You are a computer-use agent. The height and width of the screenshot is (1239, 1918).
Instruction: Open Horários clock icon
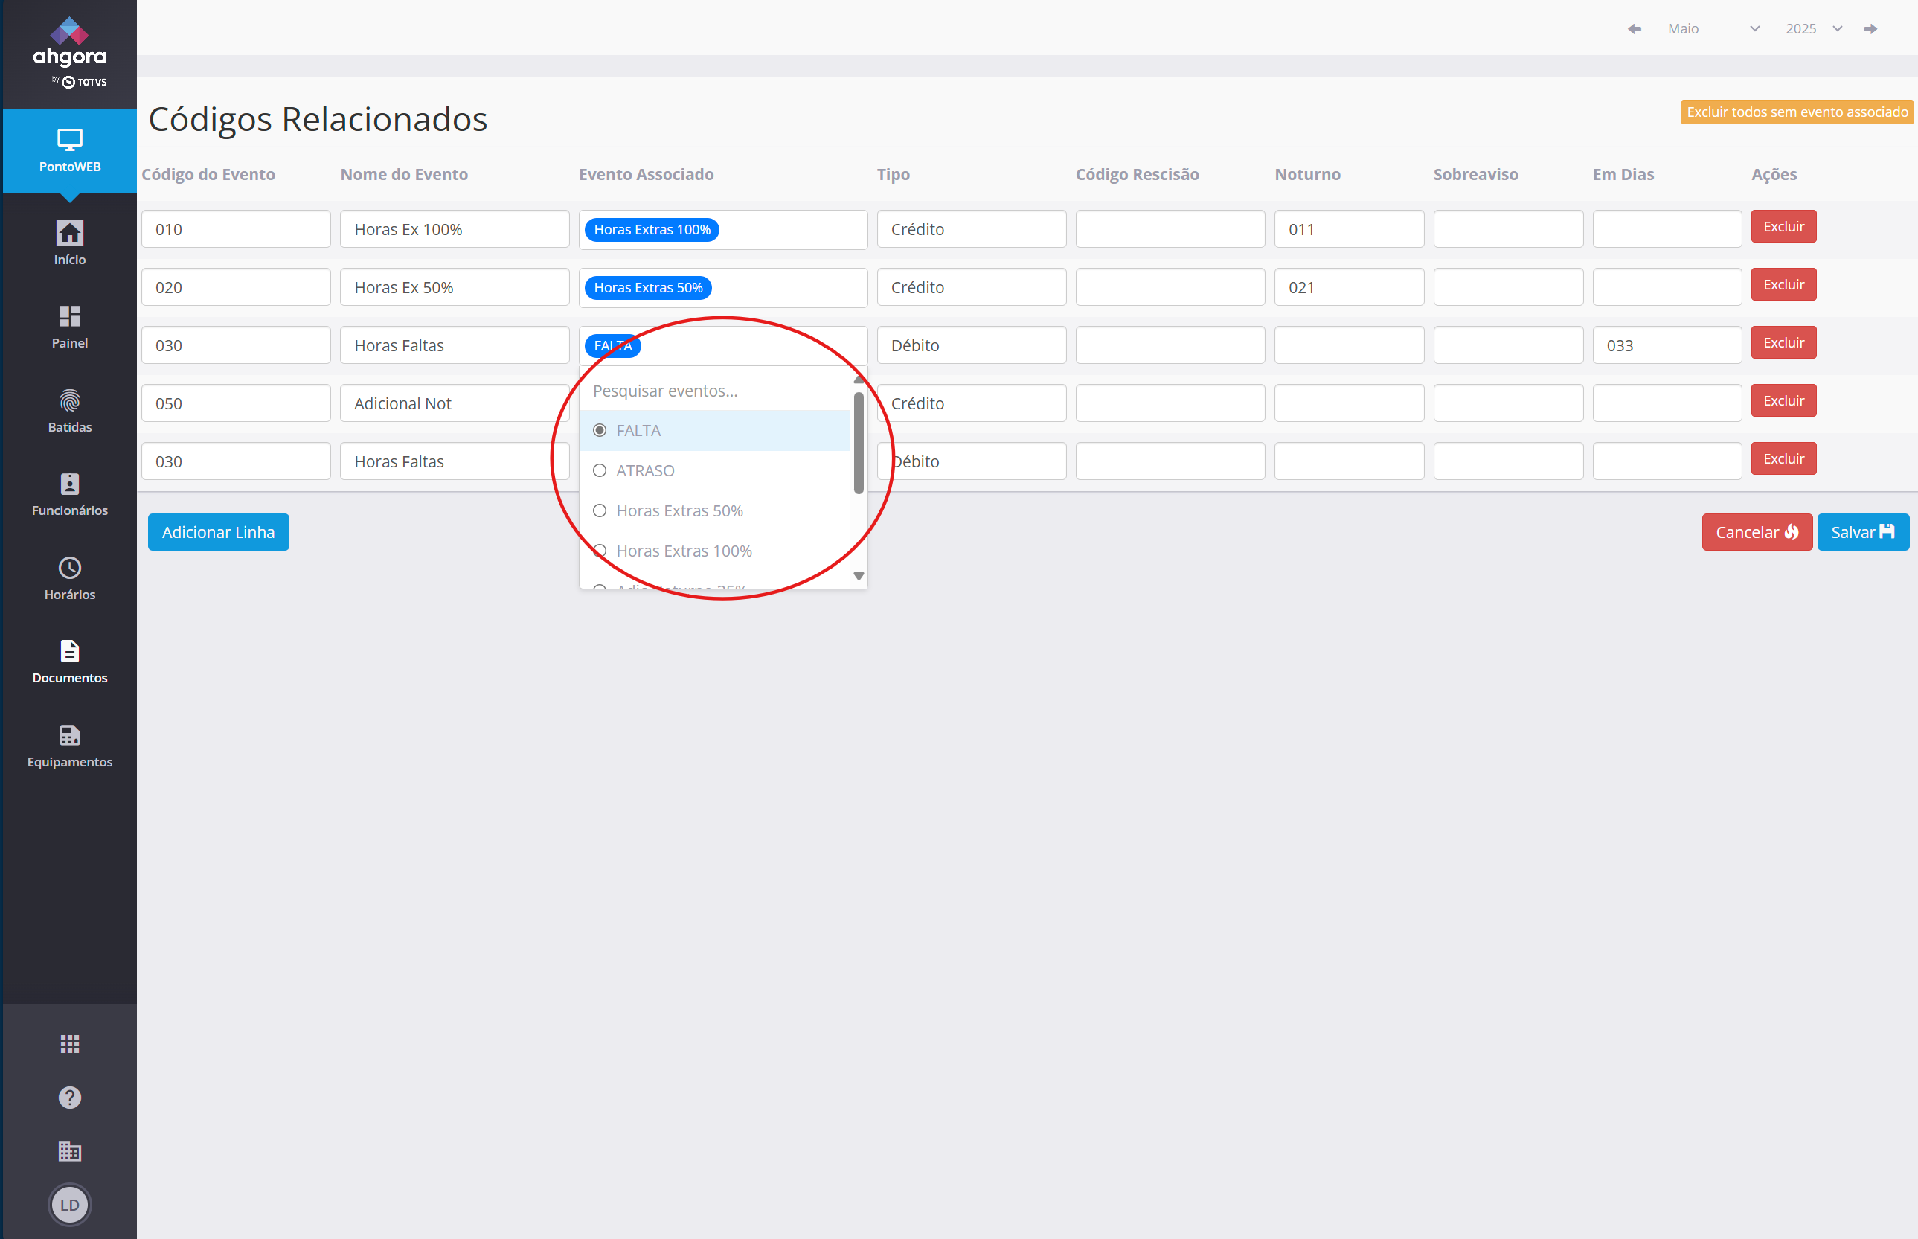(70, 568)
